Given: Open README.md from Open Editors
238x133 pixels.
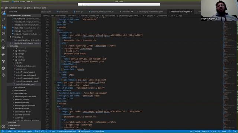Looking at the screenshot, I should tap(24, 19).
